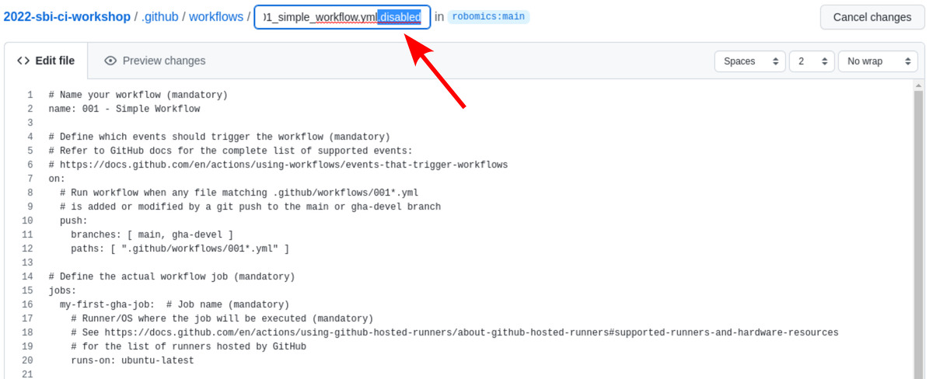Viewport: 933px width, 379px height.
Task: Open the Spaces indent mode dropdown
Action: pos(750,61)
